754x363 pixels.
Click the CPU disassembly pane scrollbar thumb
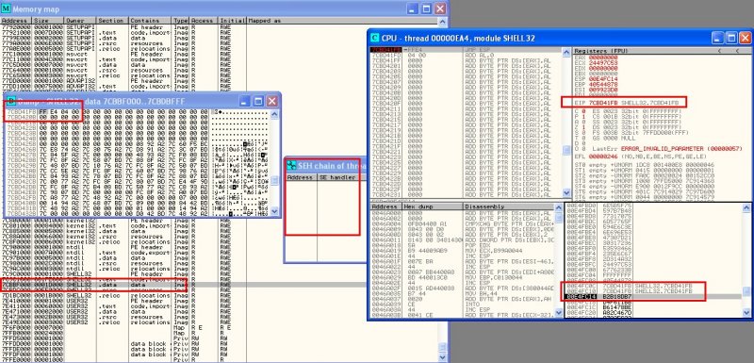566,150
